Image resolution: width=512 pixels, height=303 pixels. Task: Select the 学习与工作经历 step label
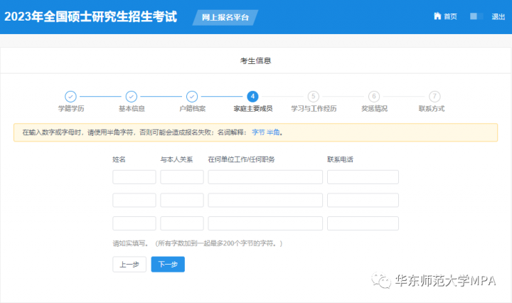[314, 109]
